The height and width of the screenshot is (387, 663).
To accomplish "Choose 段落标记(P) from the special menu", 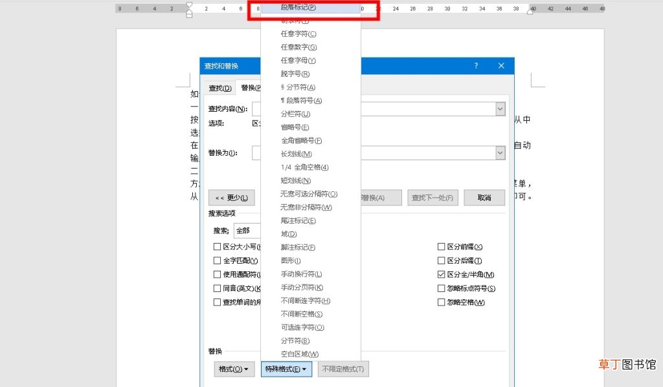I will [x=311, y=7].
